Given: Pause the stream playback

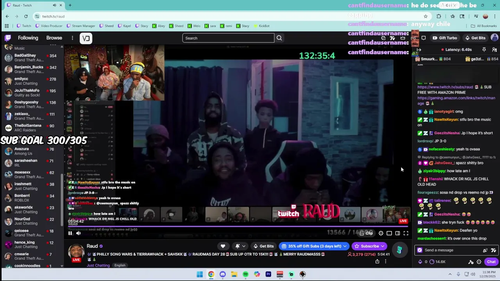Looking at the screenshot, I should coord(70,233).
